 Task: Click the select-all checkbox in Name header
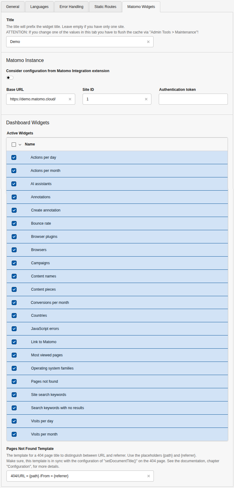[14, 145]
